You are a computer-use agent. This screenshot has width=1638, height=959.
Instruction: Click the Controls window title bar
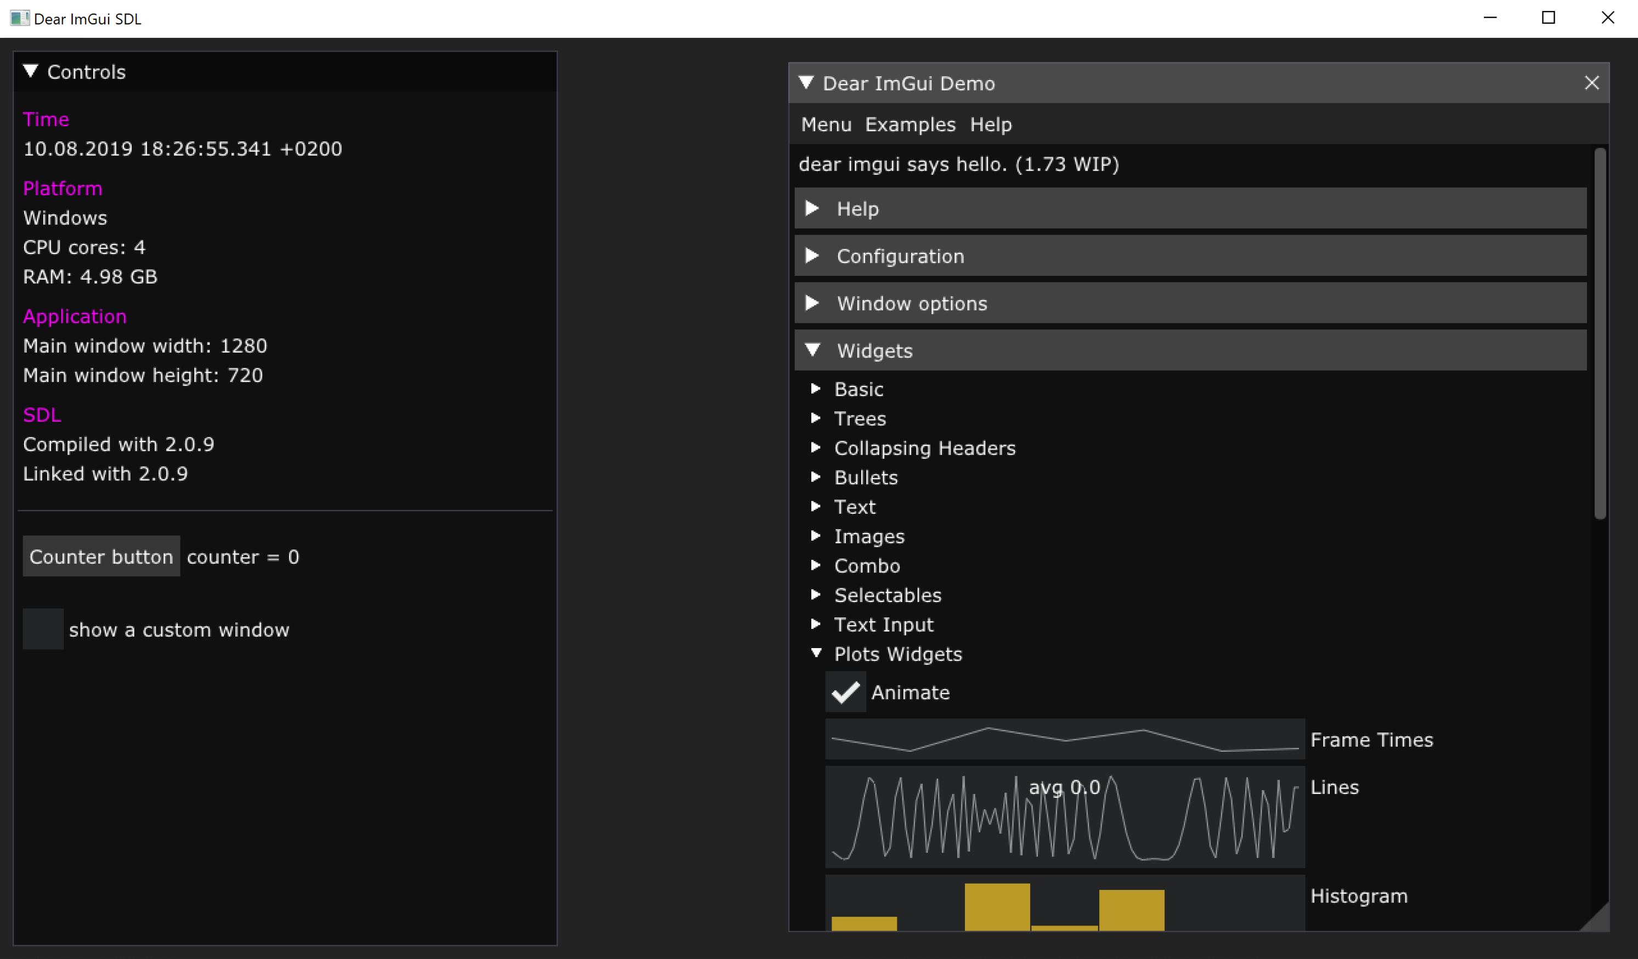(285, 71)
